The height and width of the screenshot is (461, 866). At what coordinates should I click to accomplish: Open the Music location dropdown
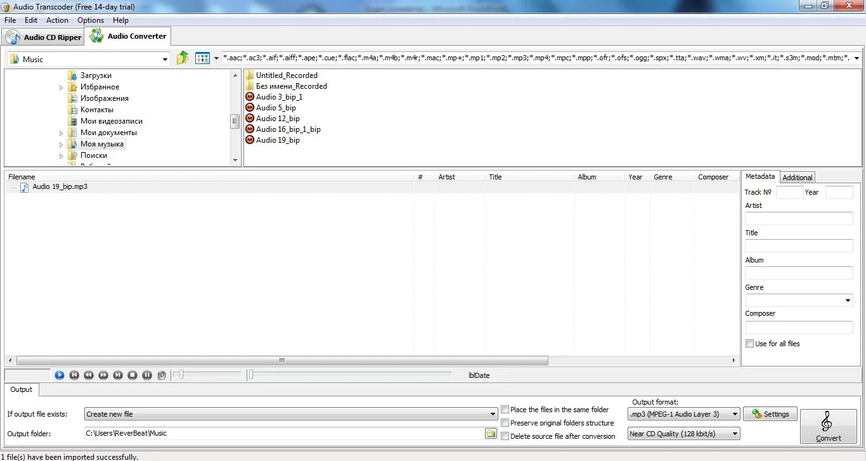point(165,59)
